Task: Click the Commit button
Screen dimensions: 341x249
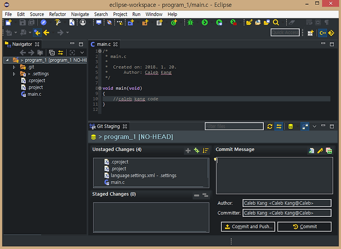Action: 305,227
